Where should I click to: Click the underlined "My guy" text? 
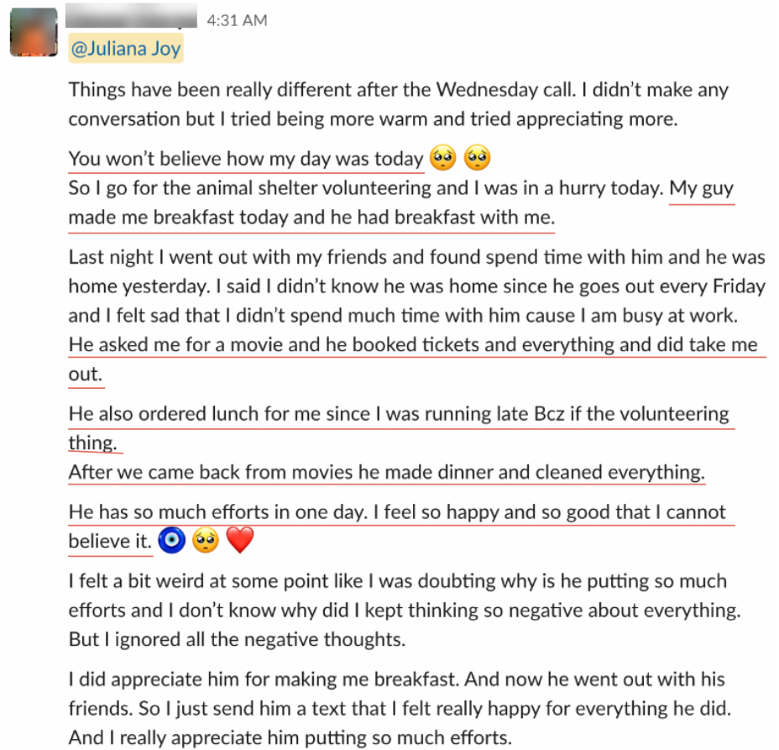pos(702,188)
